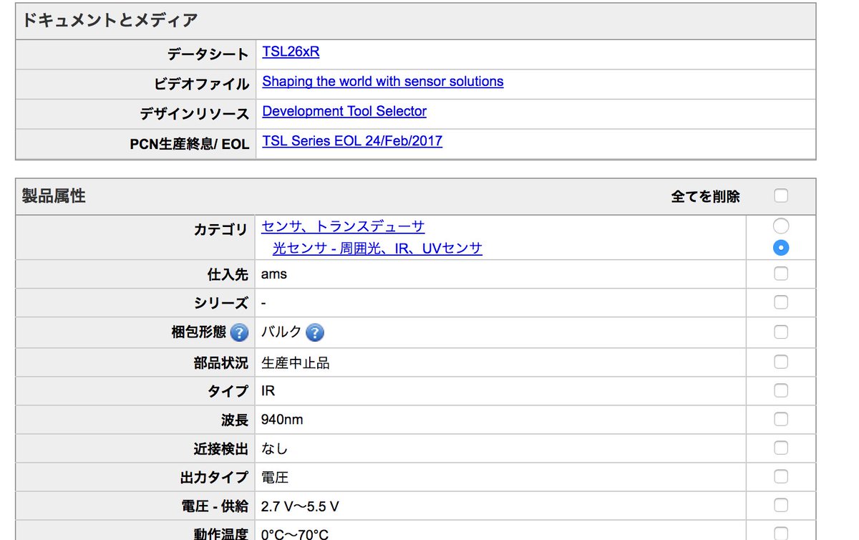This screenshot has height=540, width=859.
Task: Check the タイプ IR checkbox
Action: click(x=781, y=390)
